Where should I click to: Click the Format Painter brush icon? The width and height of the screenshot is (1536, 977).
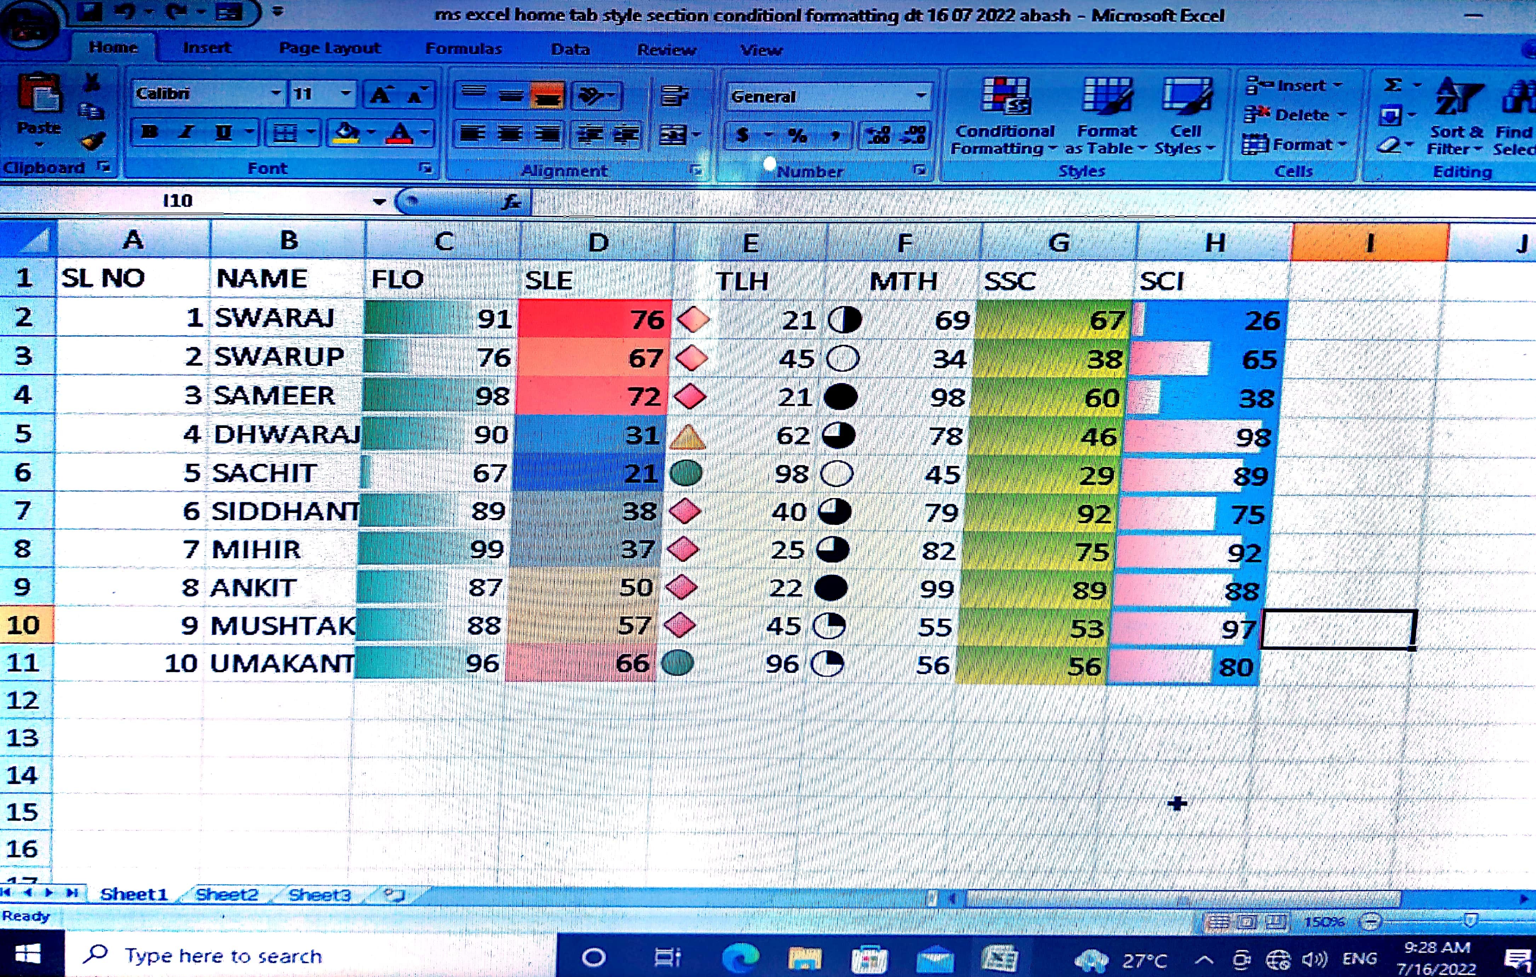(x=93, y=141)
